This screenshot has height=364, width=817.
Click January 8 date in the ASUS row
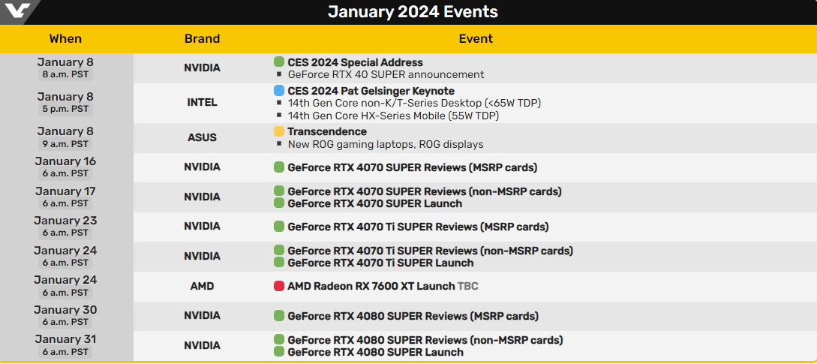(x=66, y=131)
